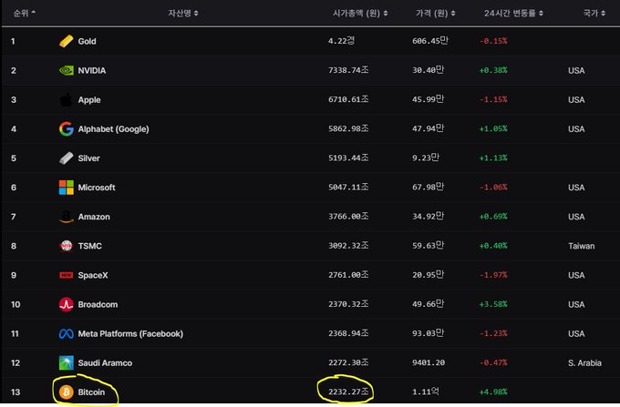This screenshot has height=407, width=620.
Task: Sort by 시가총액 (원) column header
Action: click(360, 13)
